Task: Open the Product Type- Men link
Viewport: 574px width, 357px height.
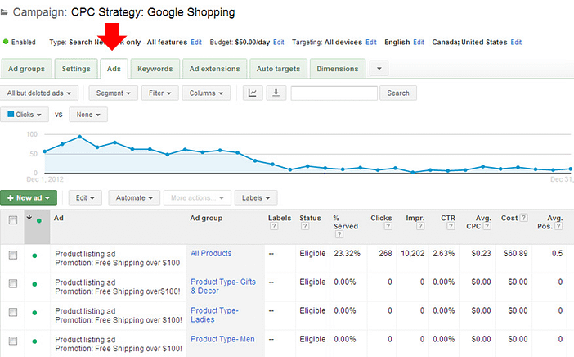Action: (222, 339)
